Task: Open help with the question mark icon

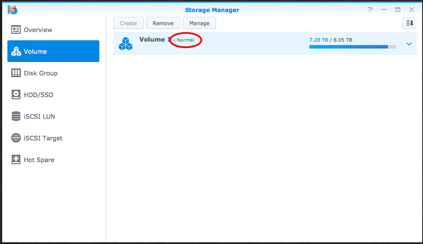Action: tap(370, 10)
